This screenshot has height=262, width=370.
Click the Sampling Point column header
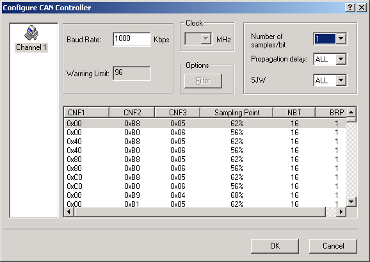[x=237, y=112]
